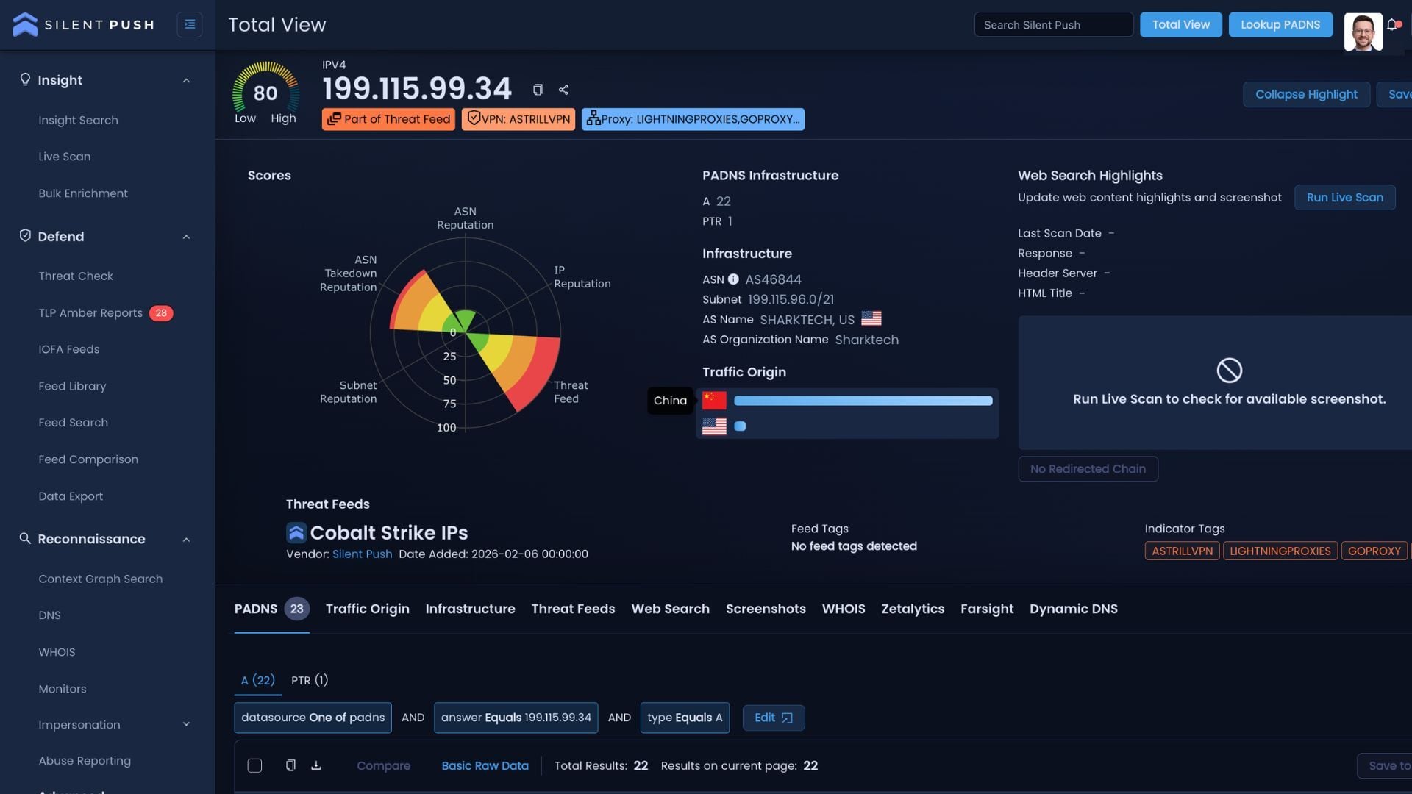Click the AS46844 ASN value
This screenshot has width=1412, height=794.
click(773, 279)
